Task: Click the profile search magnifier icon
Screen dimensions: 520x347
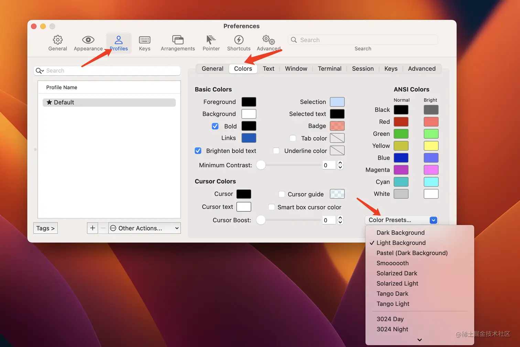Action: point(40,70)
